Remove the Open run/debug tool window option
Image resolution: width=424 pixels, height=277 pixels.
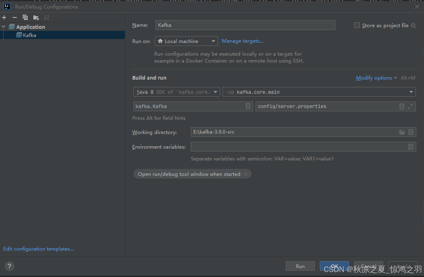[x=245, y=174]
